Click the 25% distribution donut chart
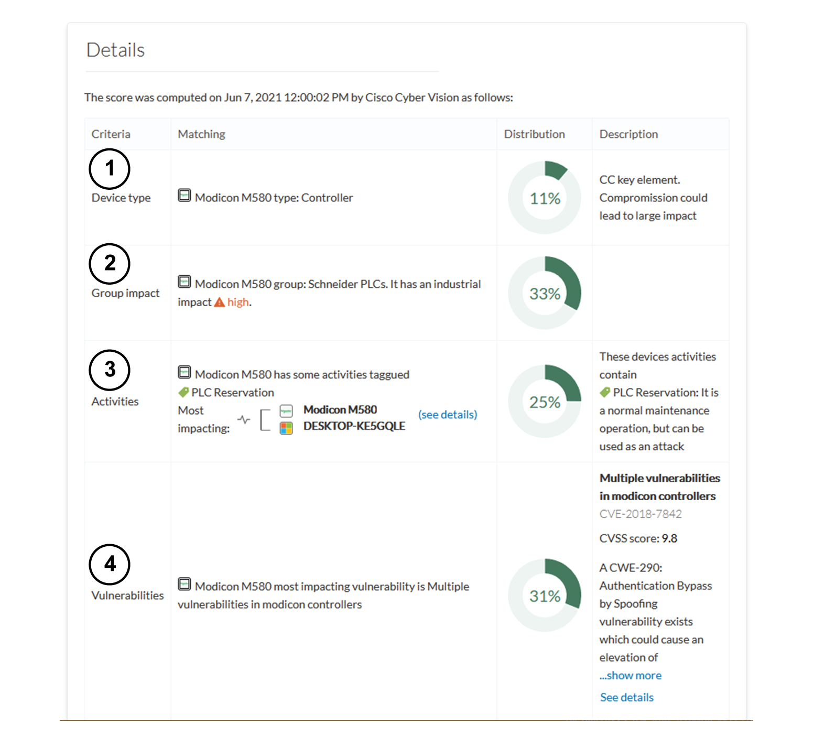The width and height of the screenshot is (814, 735). tap(545, 402)
